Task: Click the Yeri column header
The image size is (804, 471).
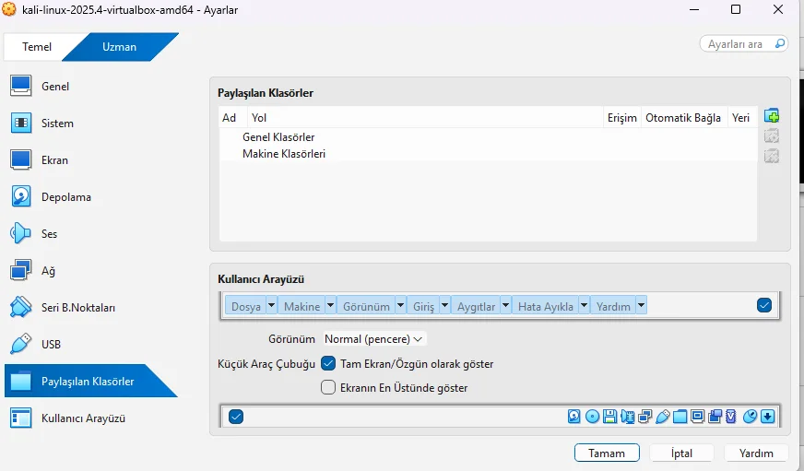Action: (741, 117)
